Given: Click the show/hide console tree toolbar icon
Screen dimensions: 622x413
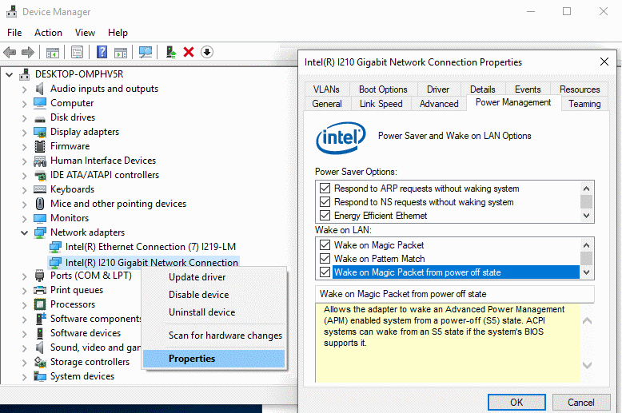Looking at the screenshot, I should pos(52,52).
